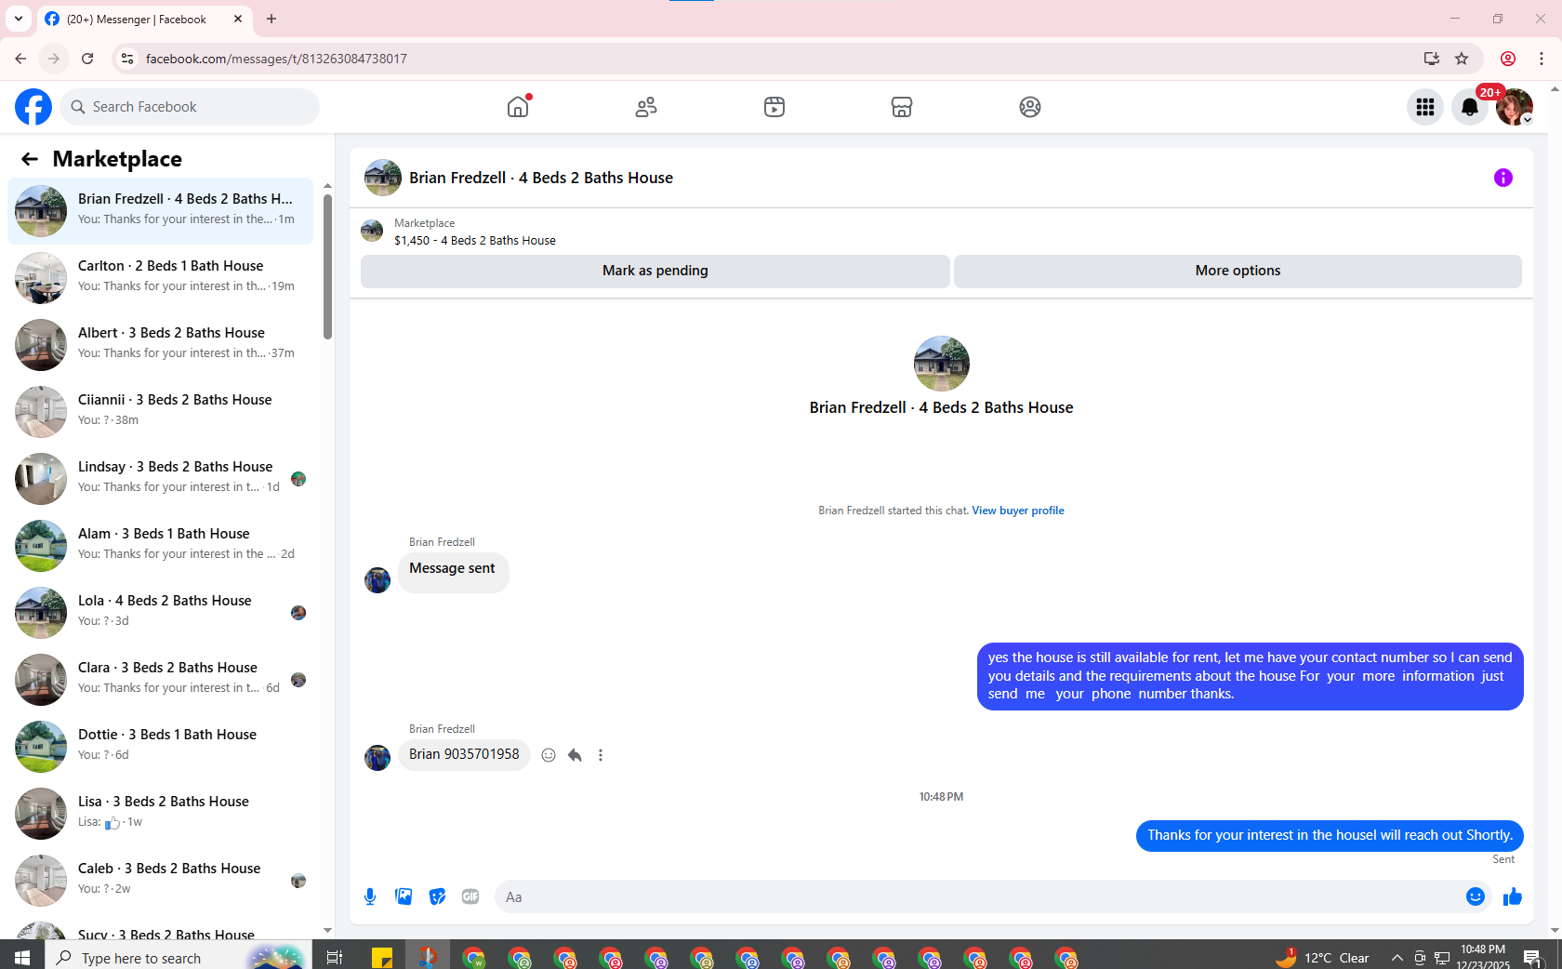This screenshot has height=969, width=1562.
Task: Close the Messenger Facebook tab
Action: pyautogui.click(x=238, y=19)
